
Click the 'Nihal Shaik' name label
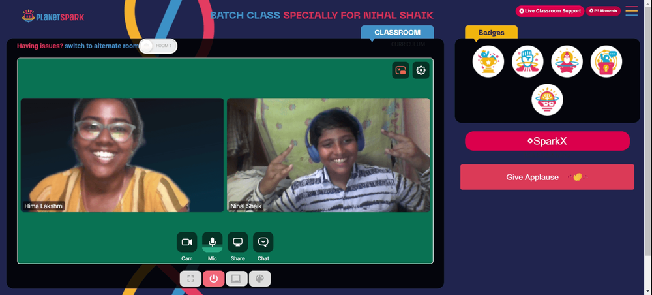click(246, 206)
